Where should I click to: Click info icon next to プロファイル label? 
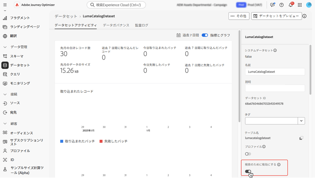264,147
